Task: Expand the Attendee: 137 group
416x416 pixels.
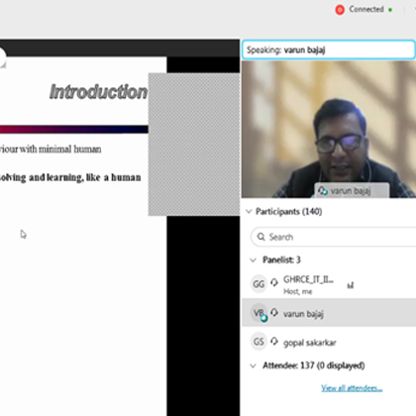Action: pyautogui.click(x=253, y=365)
